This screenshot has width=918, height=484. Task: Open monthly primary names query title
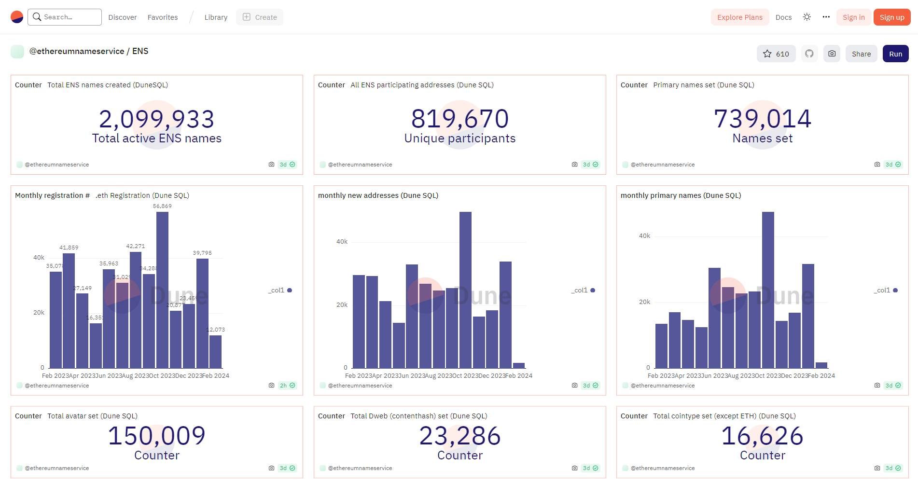pyautogui.click(x=681, y=195)
